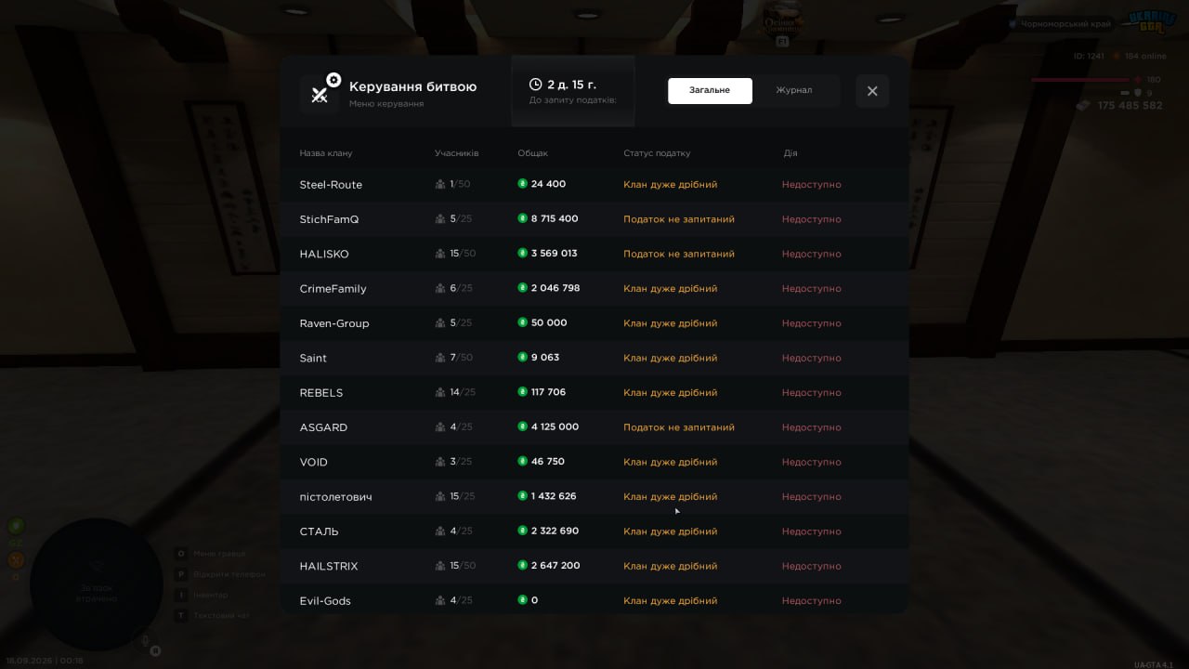Click members icon in HAILSTRIX row
Image resolution: width=1189 pixels, height=669 pixels.
(x=440, y=566)
